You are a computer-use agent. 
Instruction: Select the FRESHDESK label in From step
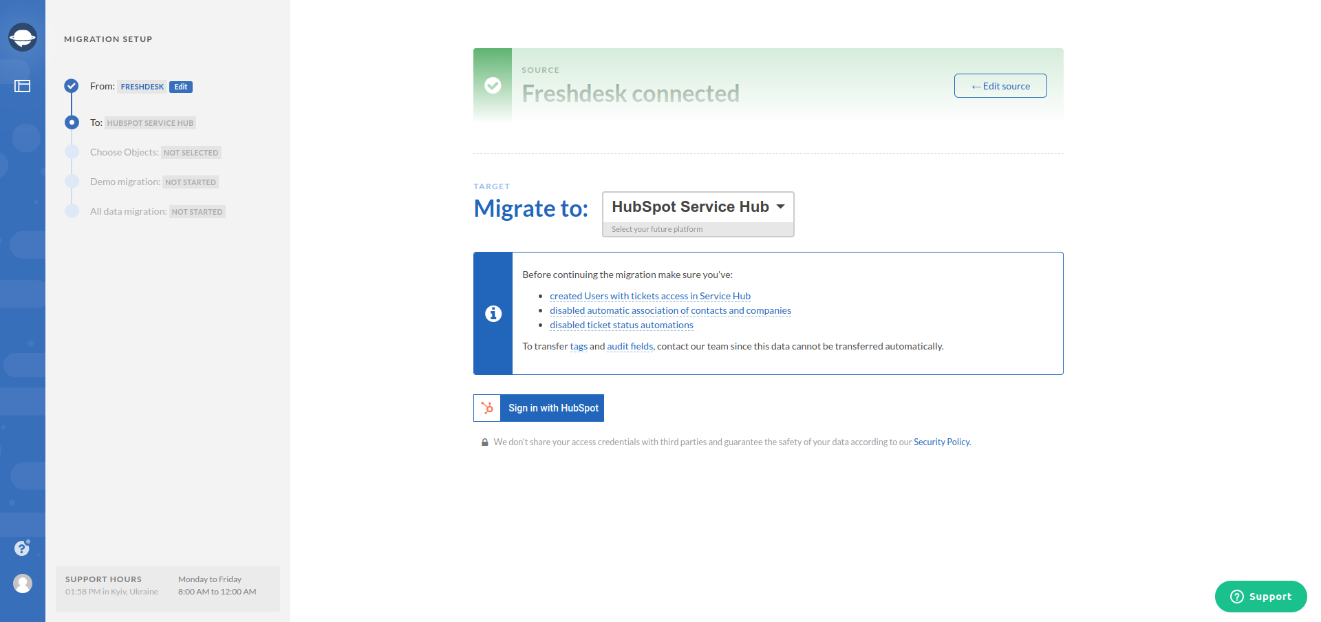click(142, 87)
